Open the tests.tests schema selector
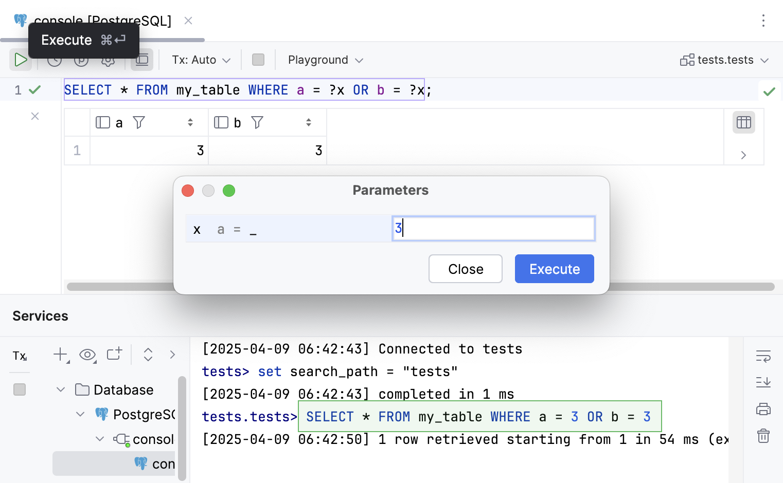The width and height of the screenshot is (783, 483). pos(724,60)
